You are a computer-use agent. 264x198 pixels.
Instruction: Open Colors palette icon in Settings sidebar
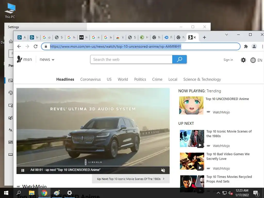click(x=11, y=93)
